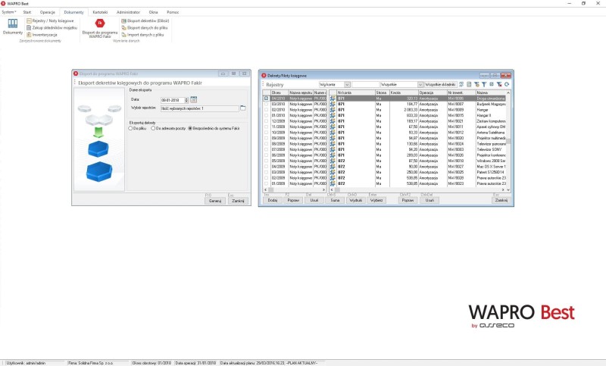
Task: Open the 'Wszystkie' filter dropdown
Action: (x=420, y=84)
